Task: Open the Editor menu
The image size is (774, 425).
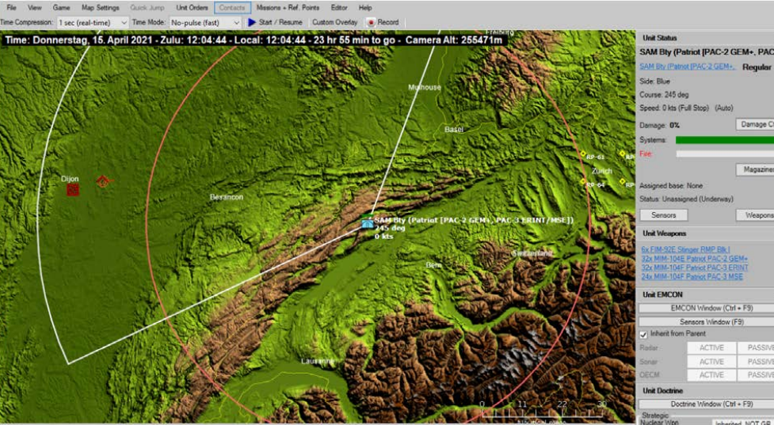Action: [338, 7]
